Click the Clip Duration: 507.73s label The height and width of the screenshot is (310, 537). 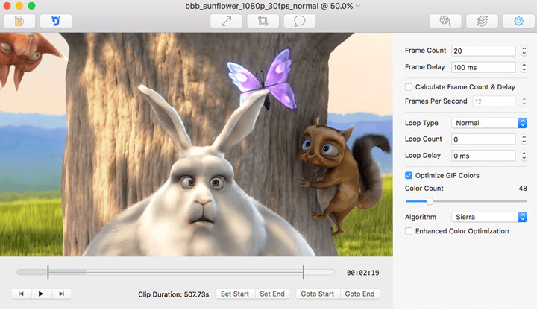173,294
